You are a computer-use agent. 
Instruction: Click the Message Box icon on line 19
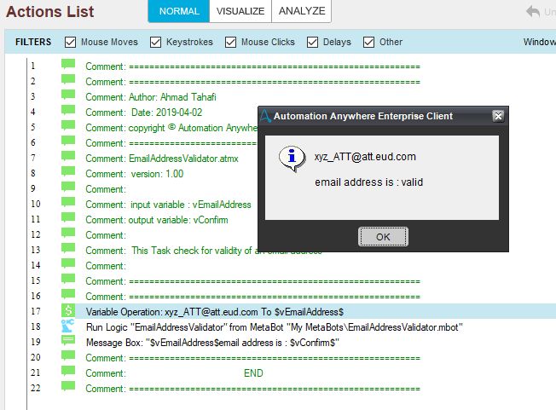tap(68, 341)
